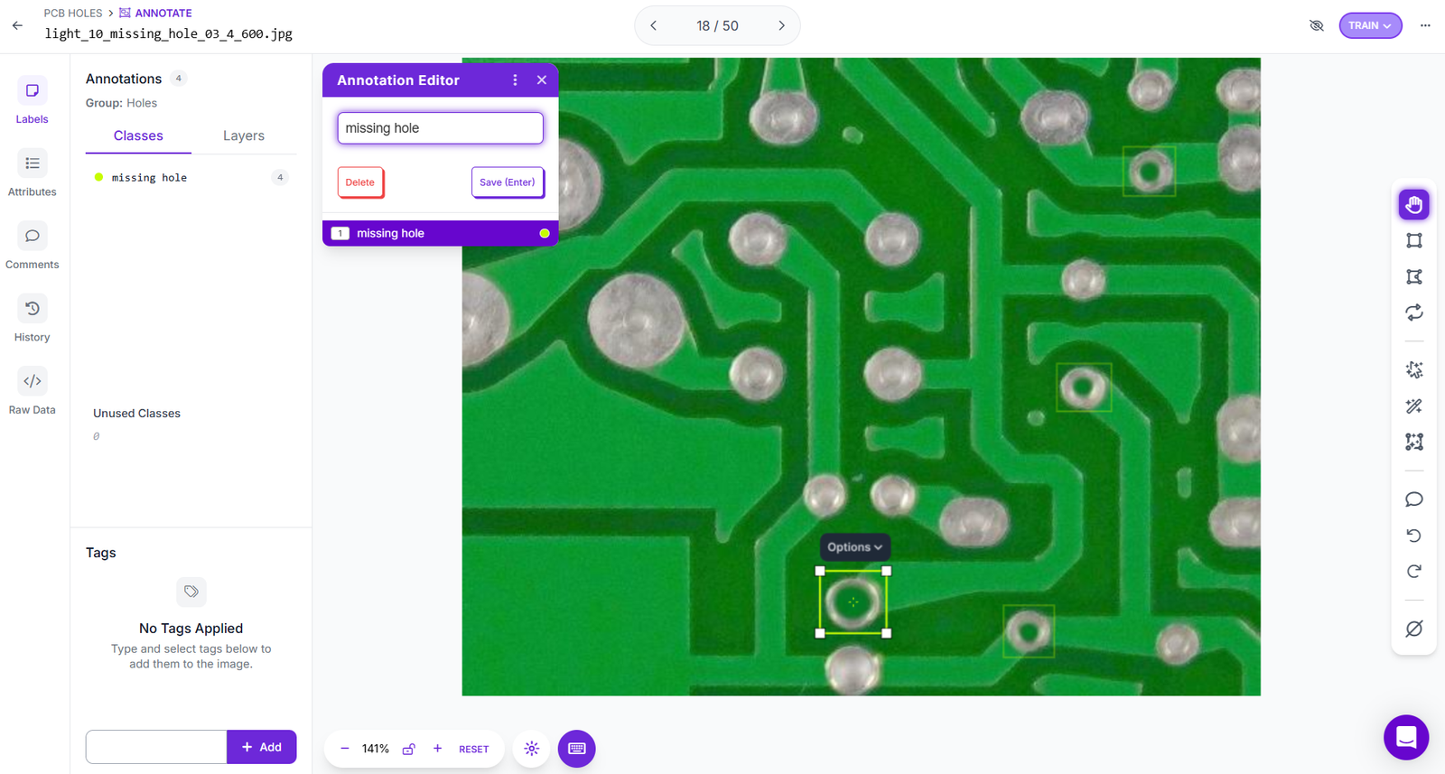Expand the Options dropdown on bounding box
Screen dimensions: 1445x774
coord(854,547)
